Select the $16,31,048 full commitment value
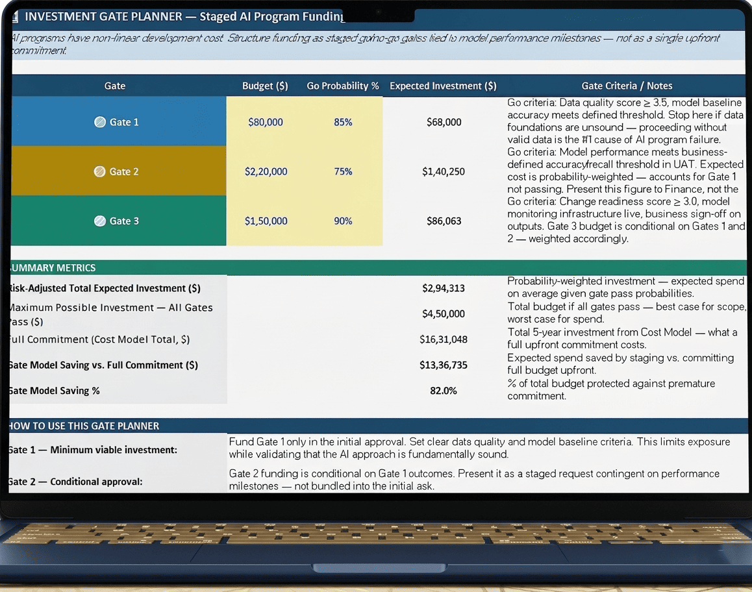This screenshot has height=592, width=752. (x=443, y=339)
